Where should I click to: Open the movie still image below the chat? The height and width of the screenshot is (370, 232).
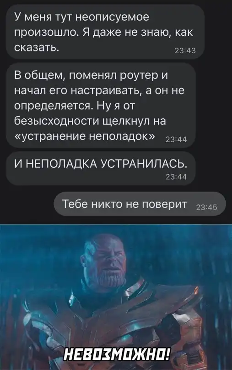click(116, 297)
